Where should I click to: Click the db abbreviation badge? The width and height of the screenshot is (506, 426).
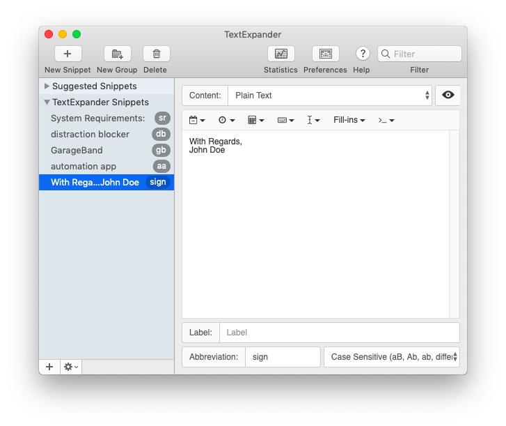point(161,134)
